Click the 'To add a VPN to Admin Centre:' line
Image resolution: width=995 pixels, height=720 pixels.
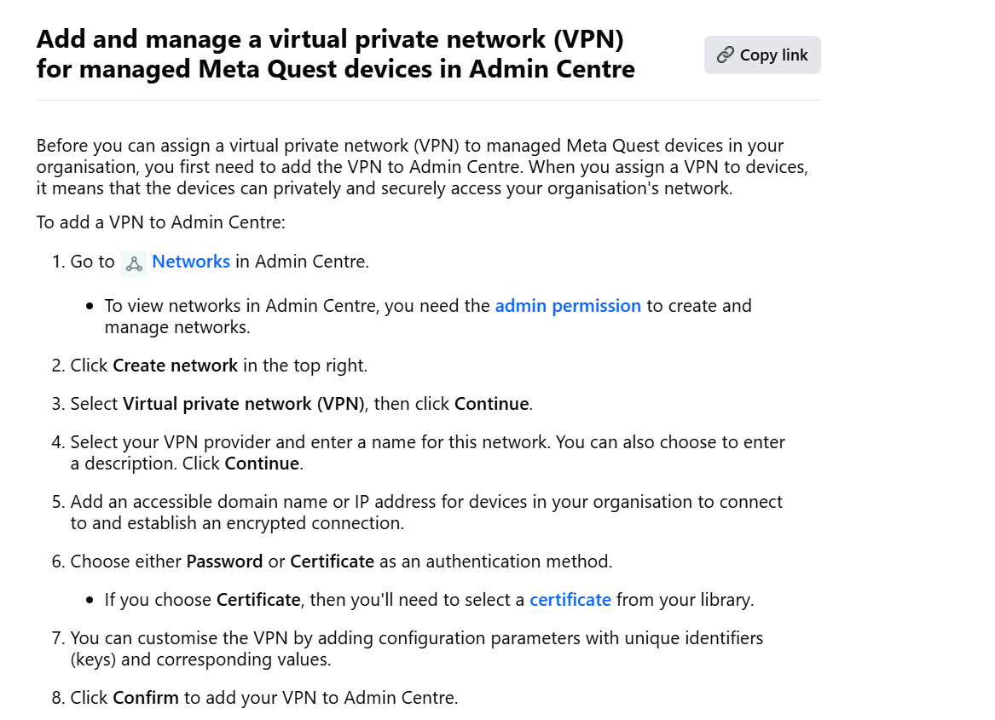click(160, 222)
